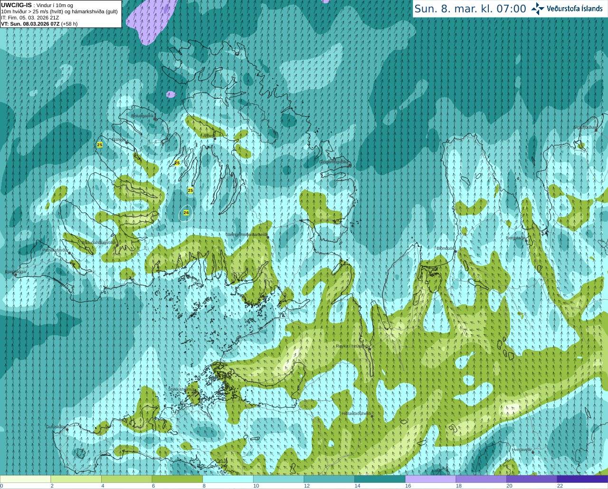608x489 pixels.
Task: Click the Reykir í Hrútafirði label
Action: pyautogui.click(x=352, y=346)
